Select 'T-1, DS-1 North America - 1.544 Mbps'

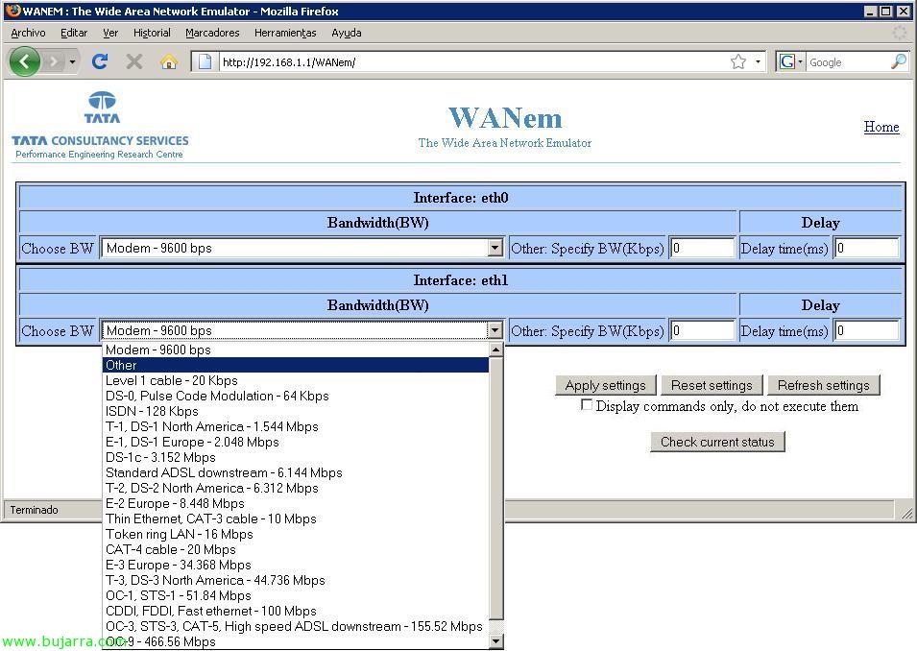[x=296, y=426]
